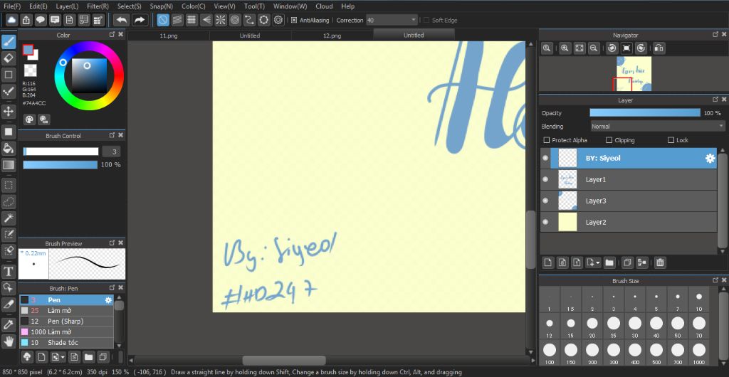
Task: Delete layer with trash icon
Action: tap(659, 262)
